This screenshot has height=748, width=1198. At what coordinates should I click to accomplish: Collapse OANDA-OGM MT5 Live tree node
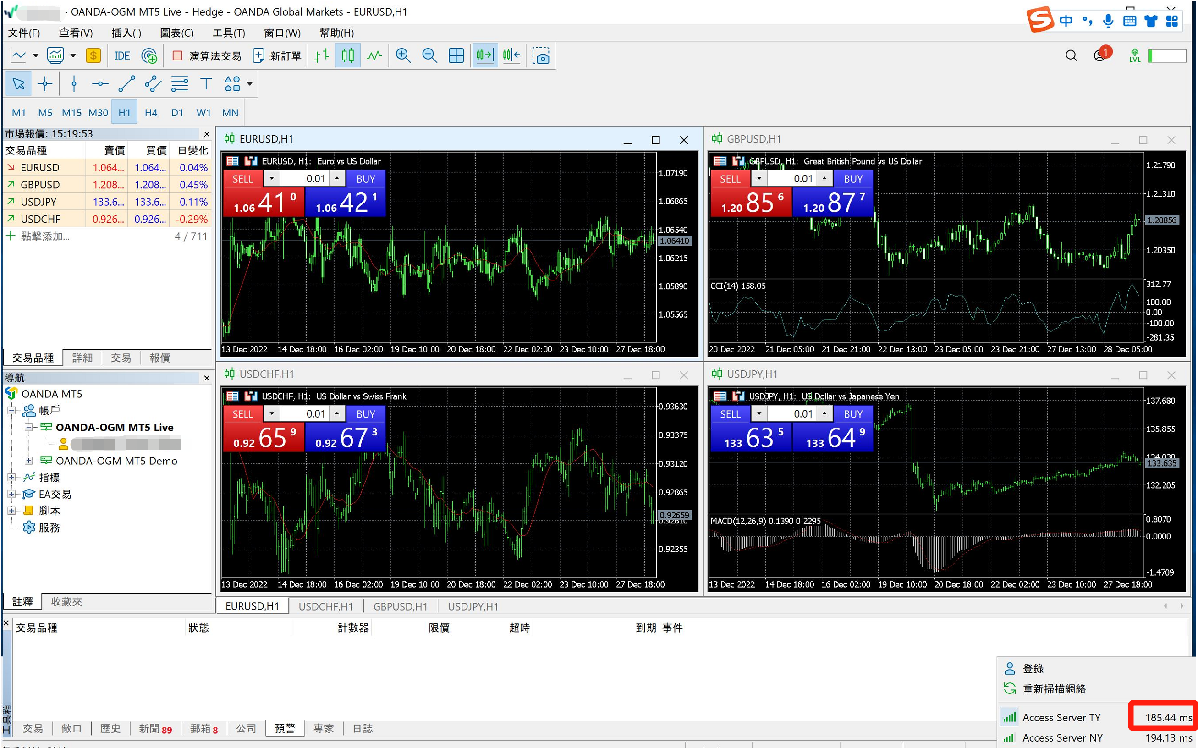(29, 428)
